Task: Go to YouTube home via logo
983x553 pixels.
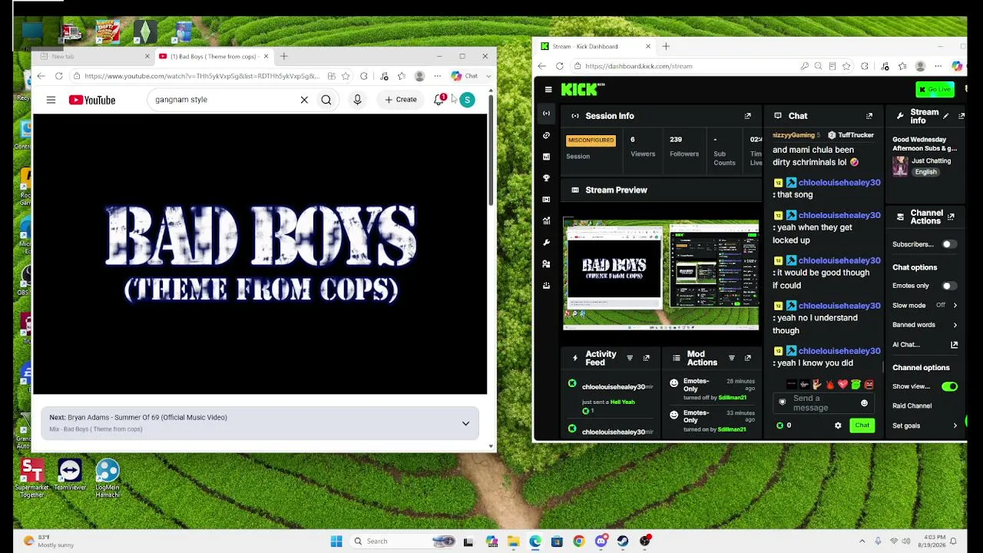Action: click(92, 100)
